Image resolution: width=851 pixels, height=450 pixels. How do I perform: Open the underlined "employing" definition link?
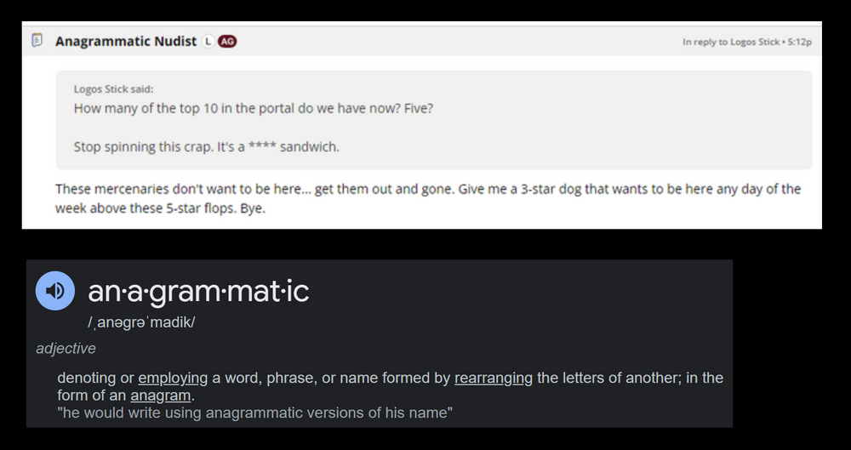[173, 378]
